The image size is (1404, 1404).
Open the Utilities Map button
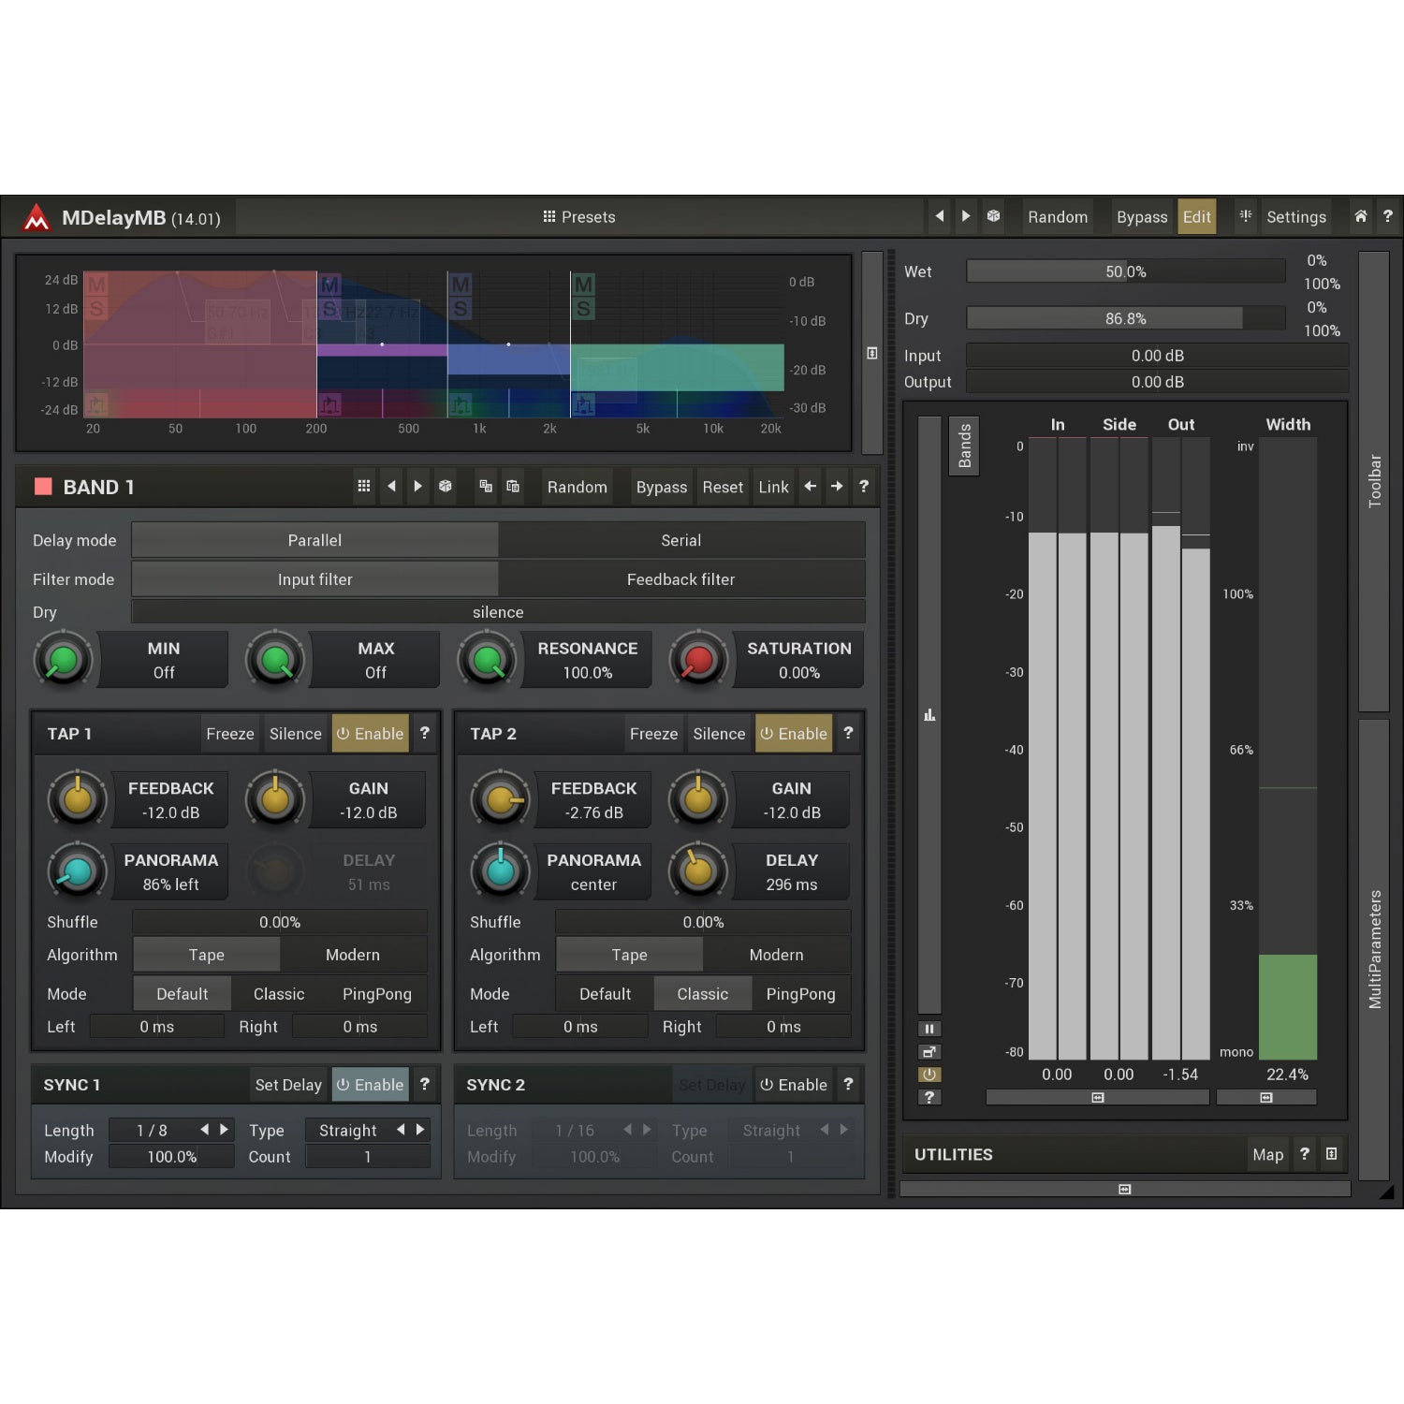(1267, 1154)
